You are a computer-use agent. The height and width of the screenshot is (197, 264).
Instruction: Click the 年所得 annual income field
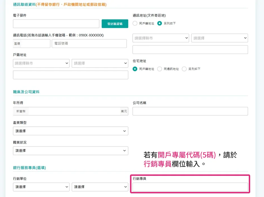pyautogui.click(x=71, y=111)
